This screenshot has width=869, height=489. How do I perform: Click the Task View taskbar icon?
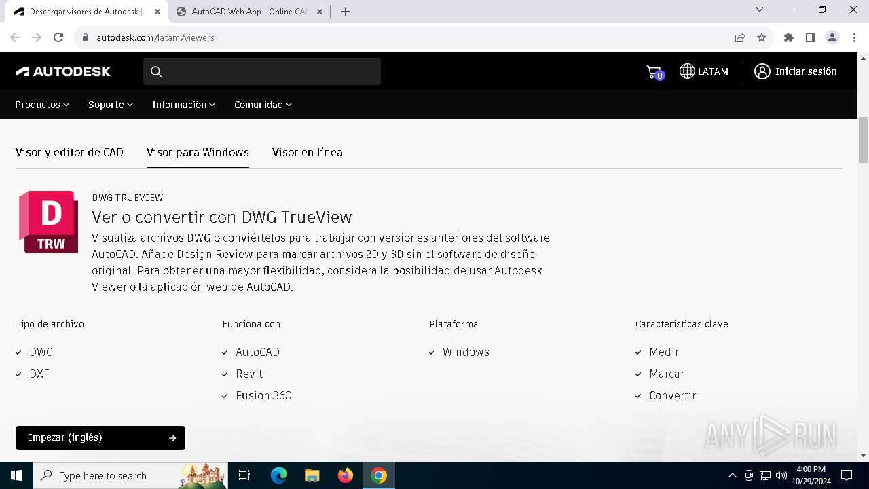click(x=244, y=475)
